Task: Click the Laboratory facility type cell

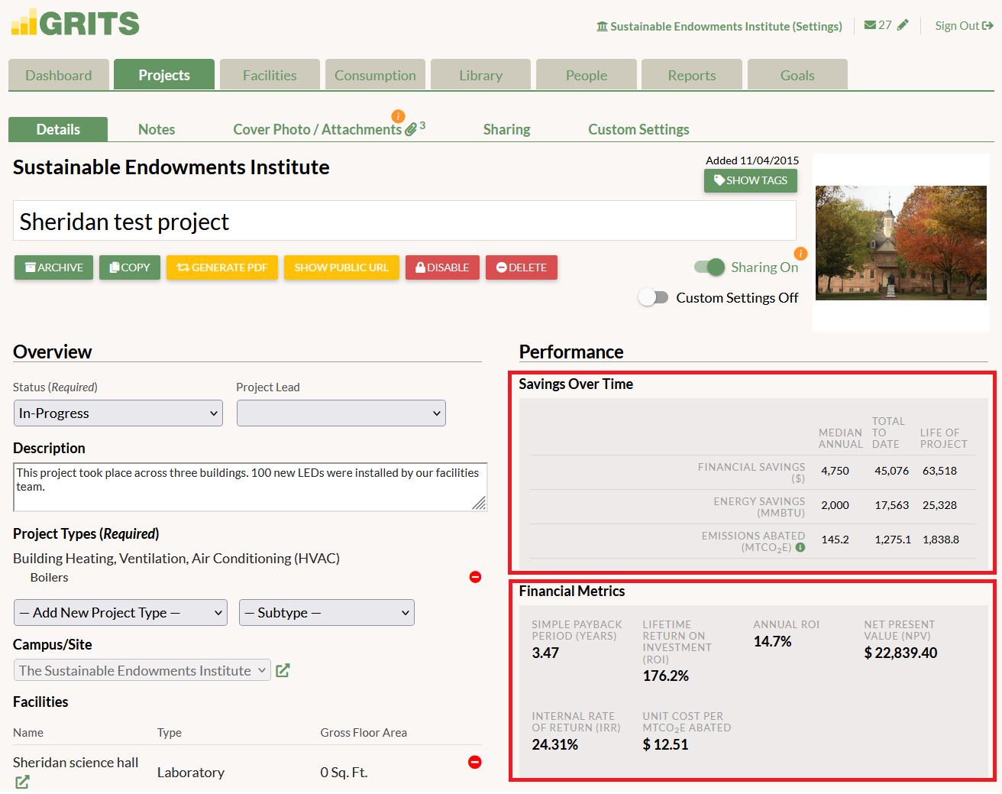Action: coord(191,772)
